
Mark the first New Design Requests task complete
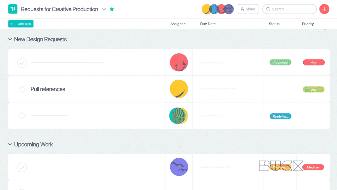(x=22, y=63)
